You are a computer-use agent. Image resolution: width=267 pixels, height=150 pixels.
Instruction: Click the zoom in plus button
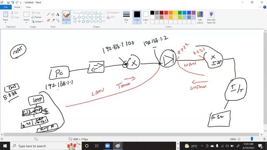point(264,139)
